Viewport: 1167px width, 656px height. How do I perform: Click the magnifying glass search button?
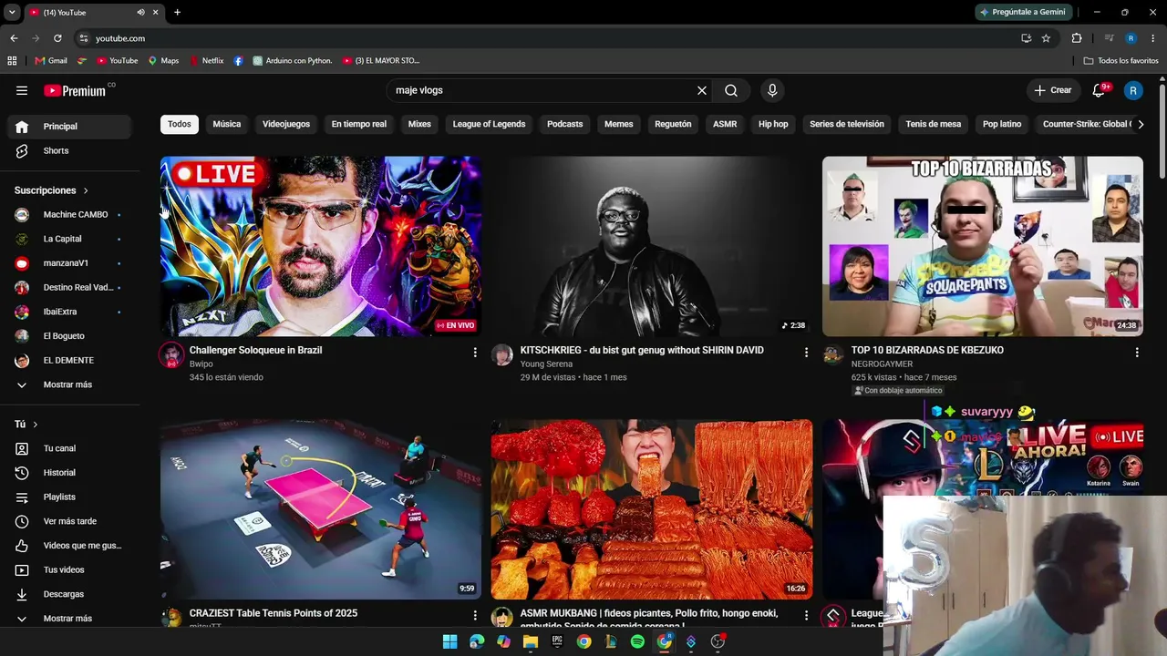731,90
